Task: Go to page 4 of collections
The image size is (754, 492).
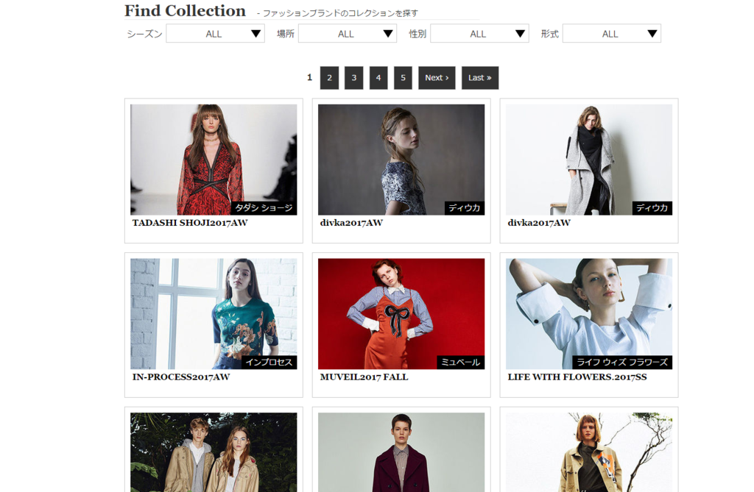Action: [x=378, y=78]
